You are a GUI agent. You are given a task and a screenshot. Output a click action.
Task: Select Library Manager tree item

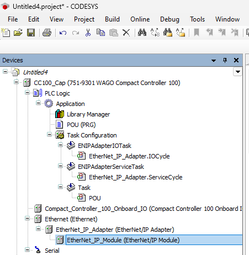(x=88, y=114)
